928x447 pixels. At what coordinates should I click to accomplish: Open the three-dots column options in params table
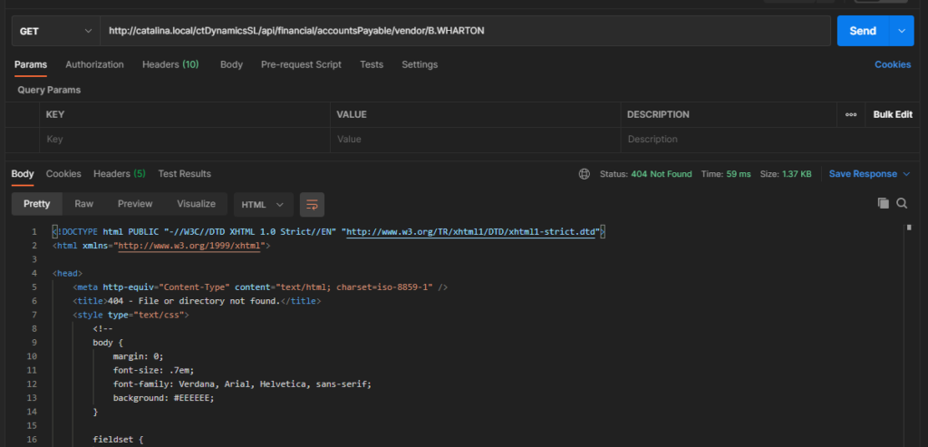(x=851, y=115)
